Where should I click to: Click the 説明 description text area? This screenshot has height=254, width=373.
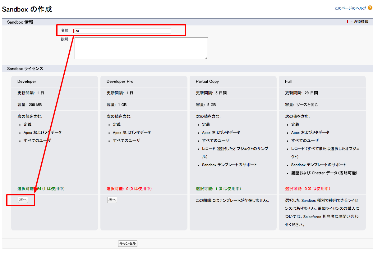(x=141, y=48)
